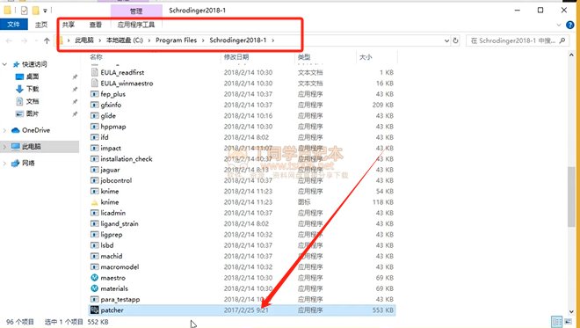Image resolution: width=580 pixels, height=328 pixels.
Task: Select the 管理 contextual tab
Action: point(136,11)
